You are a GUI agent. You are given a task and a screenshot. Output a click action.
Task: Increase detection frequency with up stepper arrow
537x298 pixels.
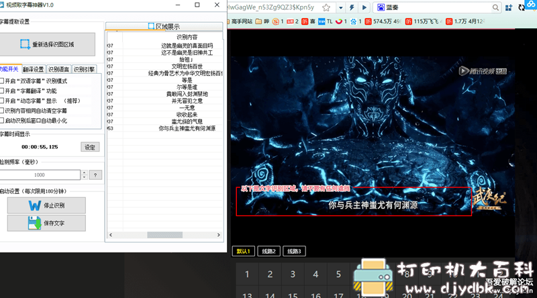click(x=85, y=172)
